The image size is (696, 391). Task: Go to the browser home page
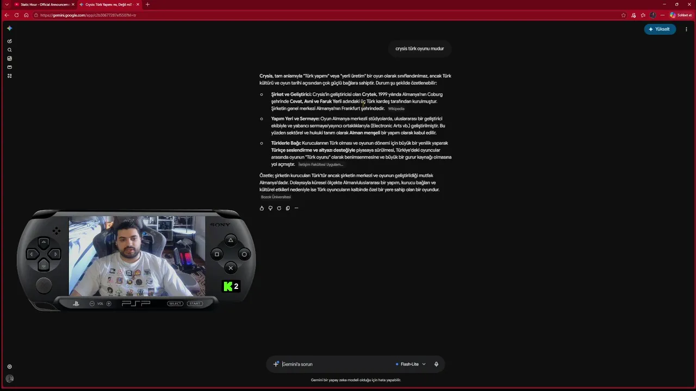(x=26, y=15)
